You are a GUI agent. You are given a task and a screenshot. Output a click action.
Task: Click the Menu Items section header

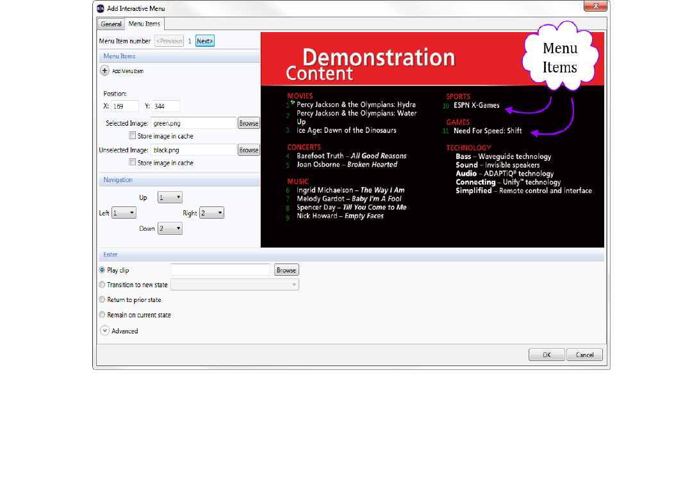point(179,56)
